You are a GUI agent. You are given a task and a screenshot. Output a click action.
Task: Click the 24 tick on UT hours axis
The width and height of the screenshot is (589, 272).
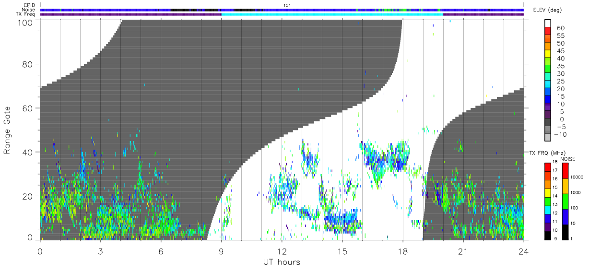[x=523, y=252]
